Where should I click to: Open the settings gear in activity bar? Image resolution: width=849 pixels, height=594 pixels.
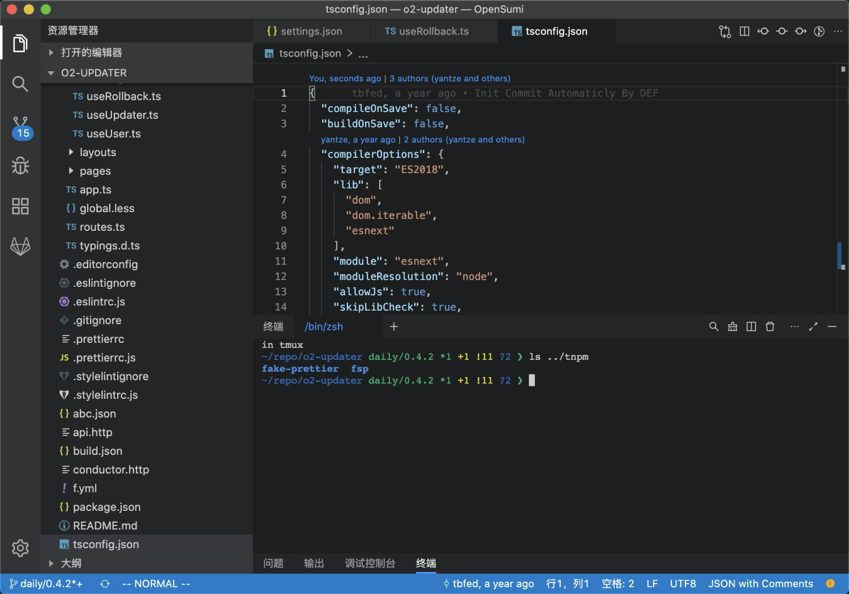20,548
